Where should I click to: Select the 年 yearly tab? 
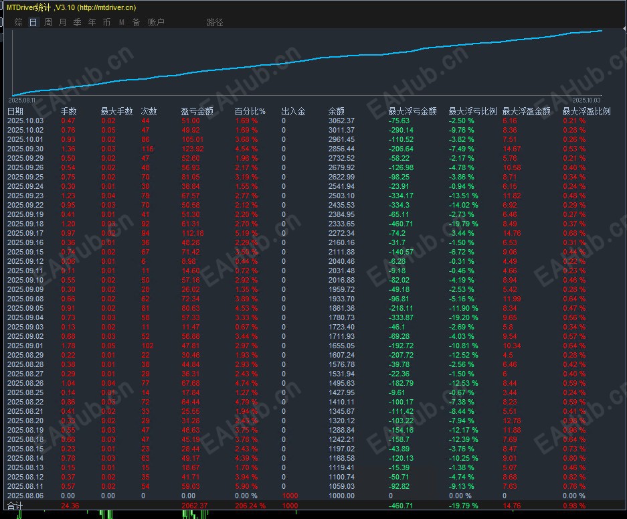92,22
